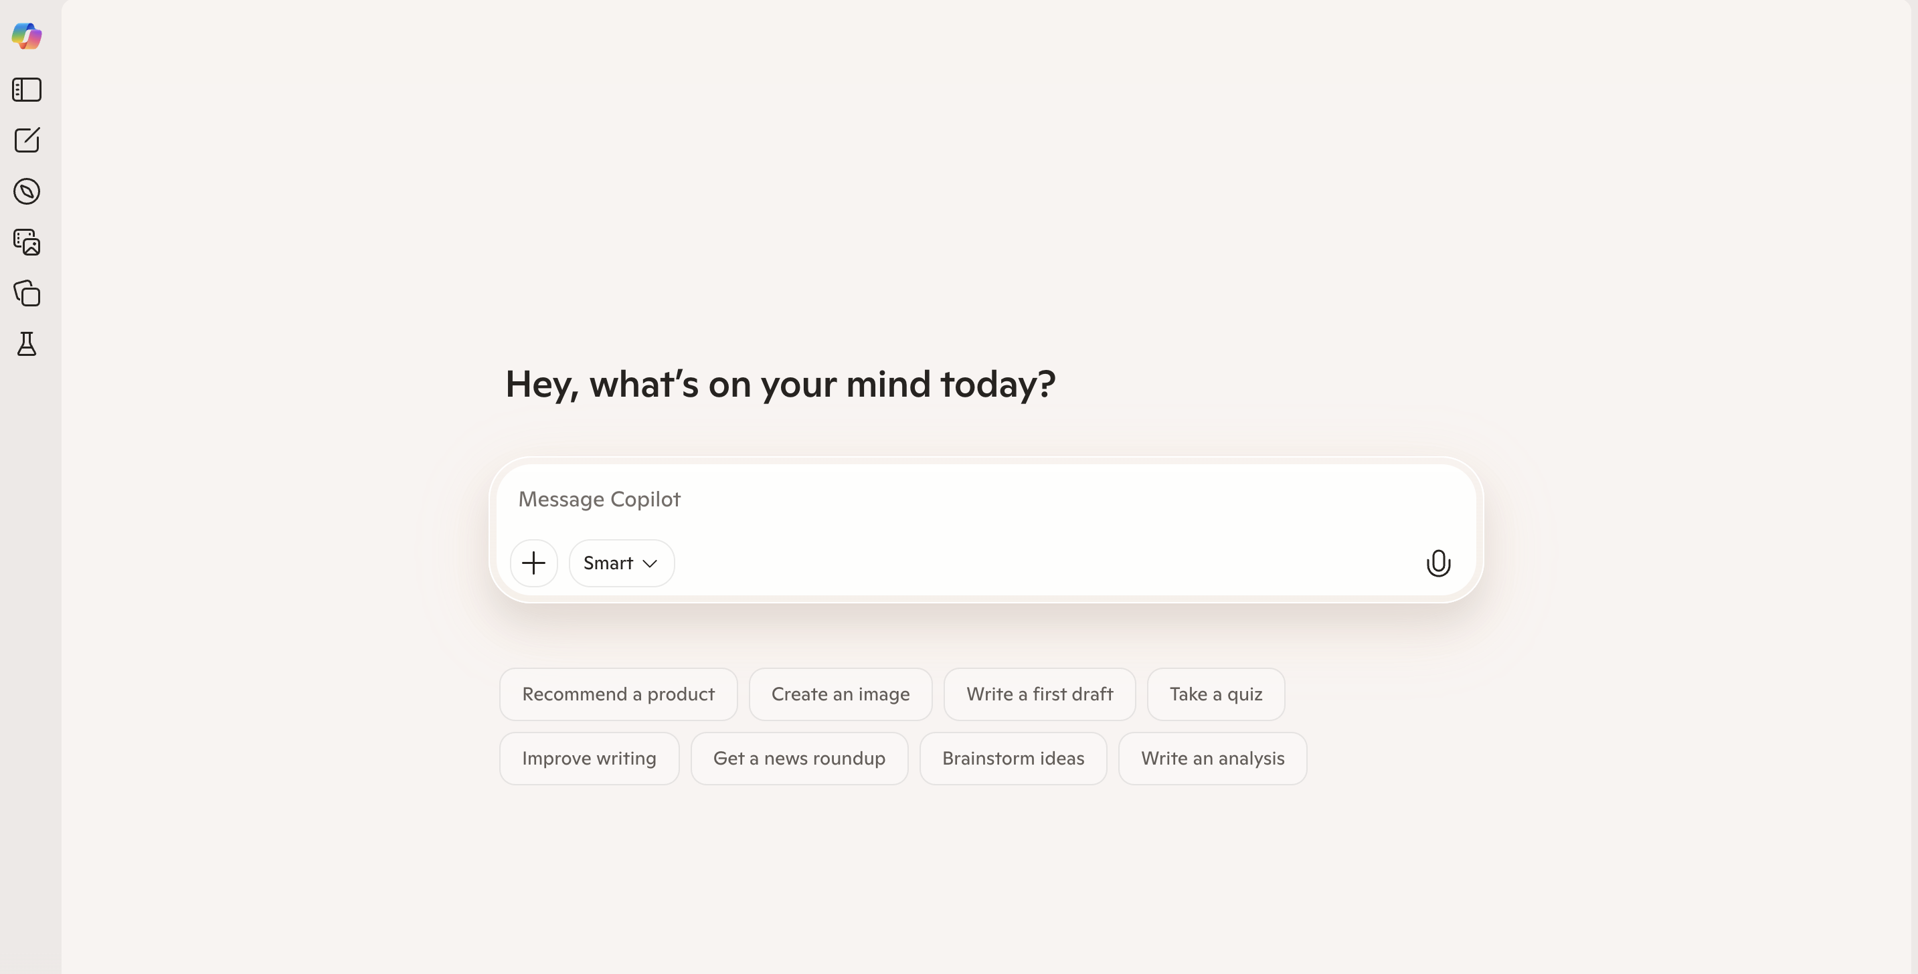Select Recommend a product suggestion
This screenshot has width=1918, height=974.
[x=618, y=694]
